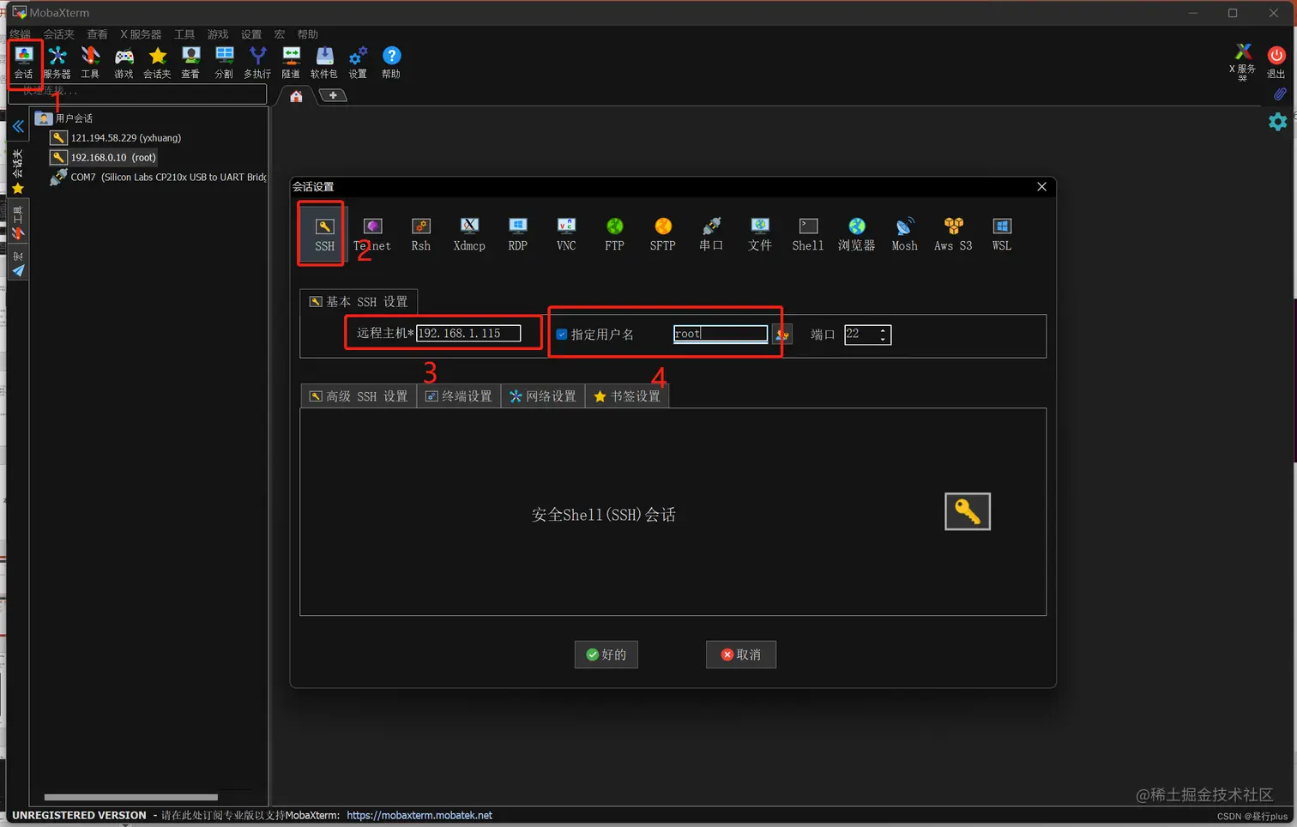The height and width of the screenshot is (827, 1297).
Task: Switch to the 终端设置 tab
Action: pyautogui.click(x=459, y=396)
